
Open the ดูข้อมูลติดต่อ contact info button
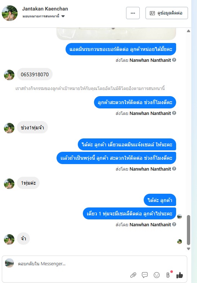(167, 13)
